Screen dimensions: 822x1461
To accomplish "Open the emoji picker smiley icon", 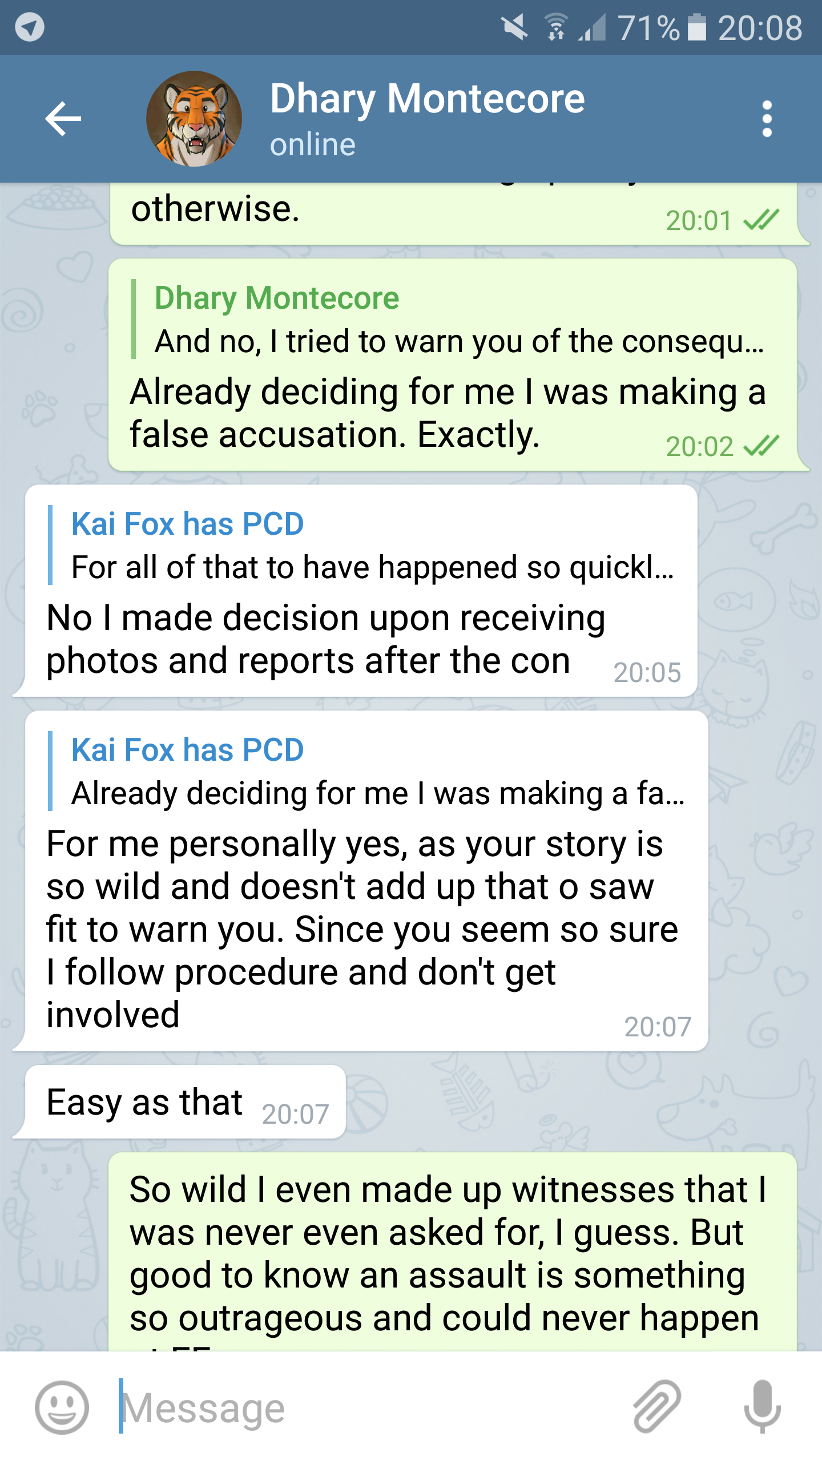I will [x=62, y=1407].
